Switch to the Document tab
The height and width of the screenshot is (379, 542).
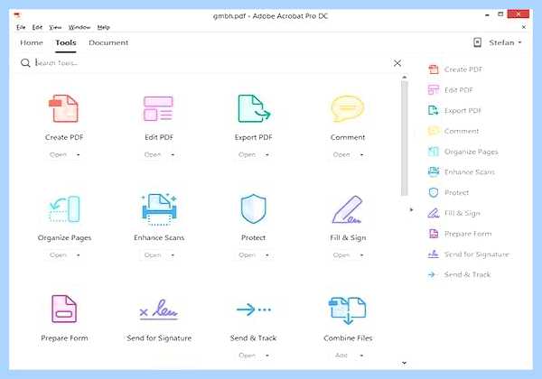108,42
